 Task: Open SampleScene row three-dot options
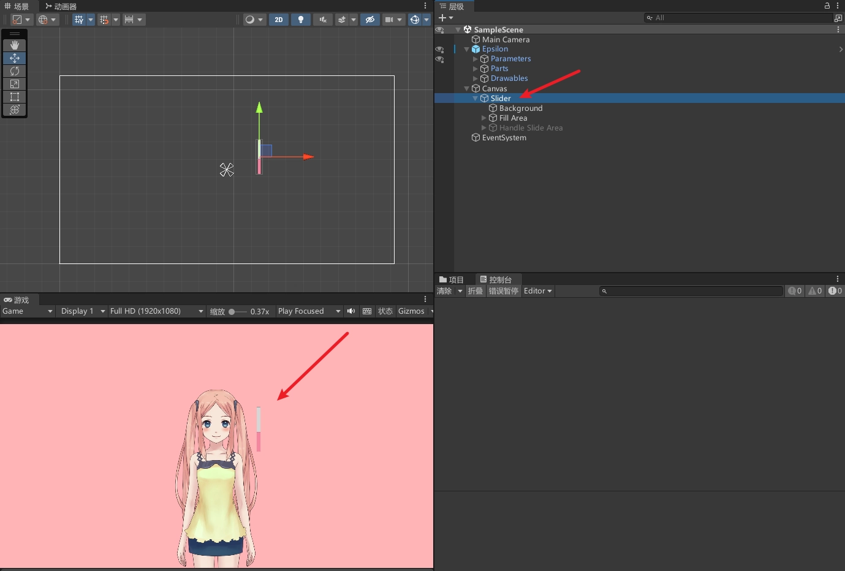838,29
